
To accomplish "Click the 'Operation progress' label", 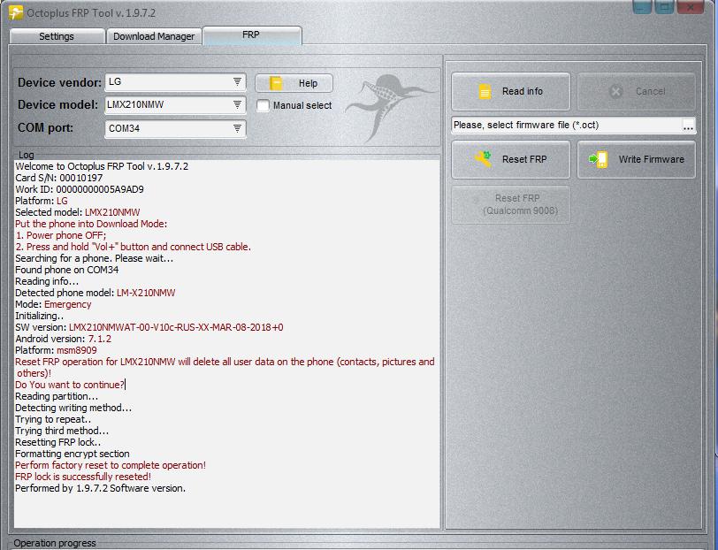I will [x=55, y=543].
